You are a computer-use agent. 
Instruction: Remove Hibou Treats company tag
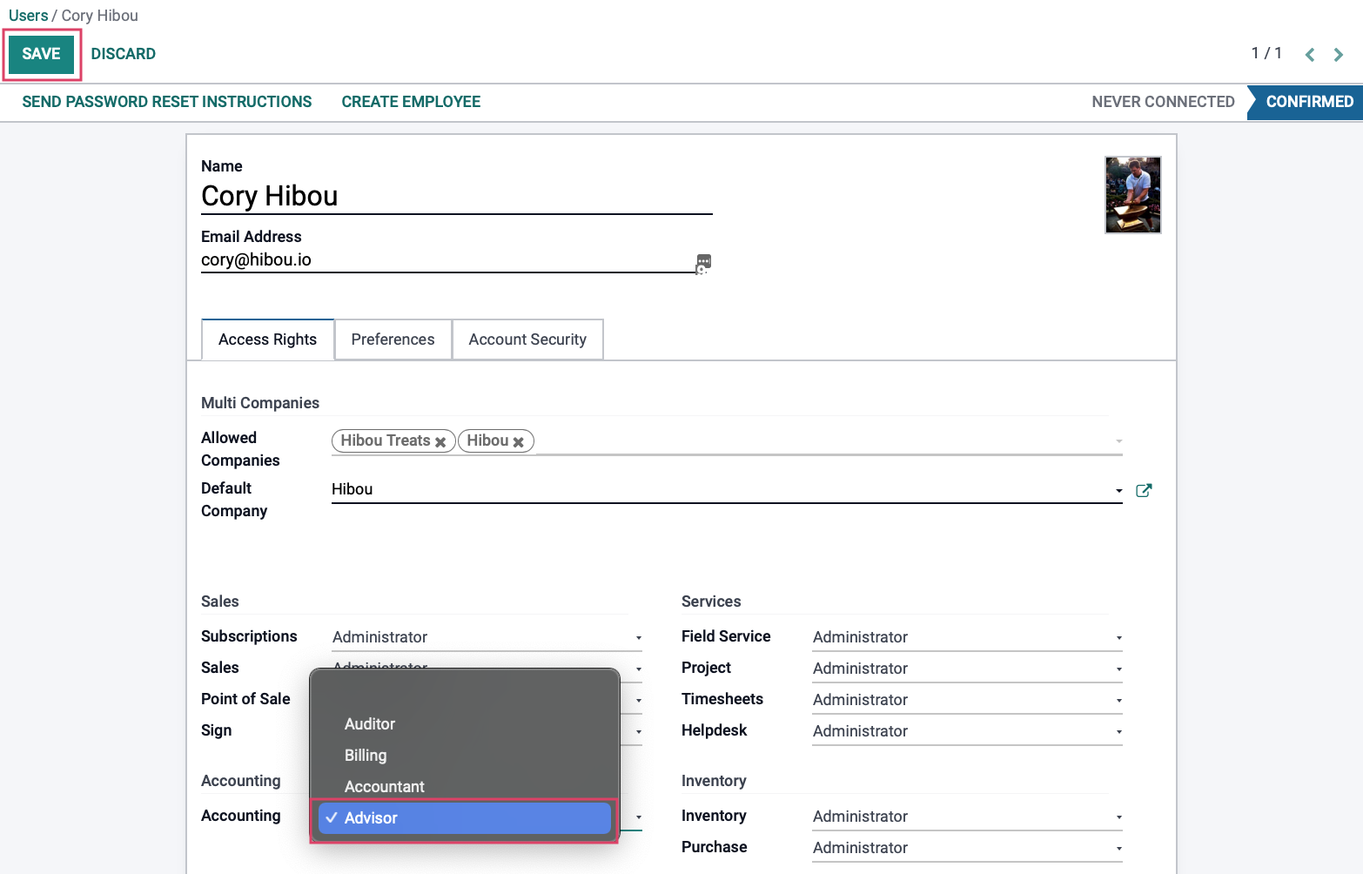point(440,442)
